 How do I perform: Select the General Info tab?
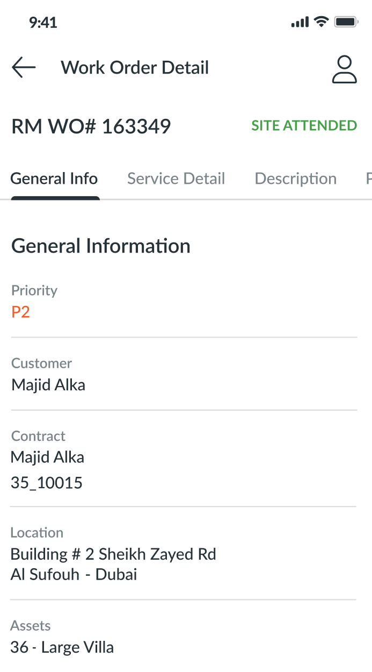(x=54, y=178)
